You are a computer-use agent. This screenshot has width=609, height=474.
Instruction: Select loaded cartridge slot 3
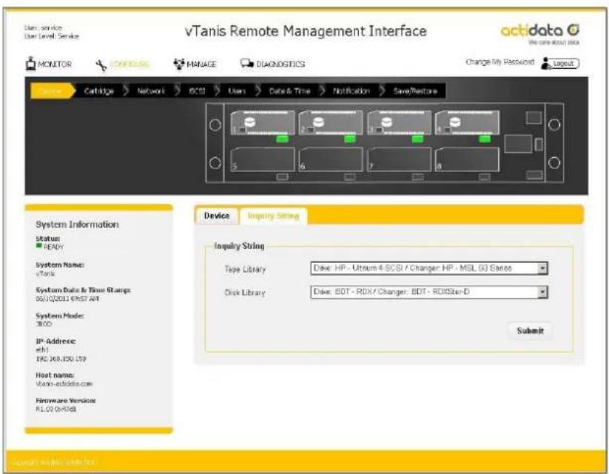click(399, 122)
